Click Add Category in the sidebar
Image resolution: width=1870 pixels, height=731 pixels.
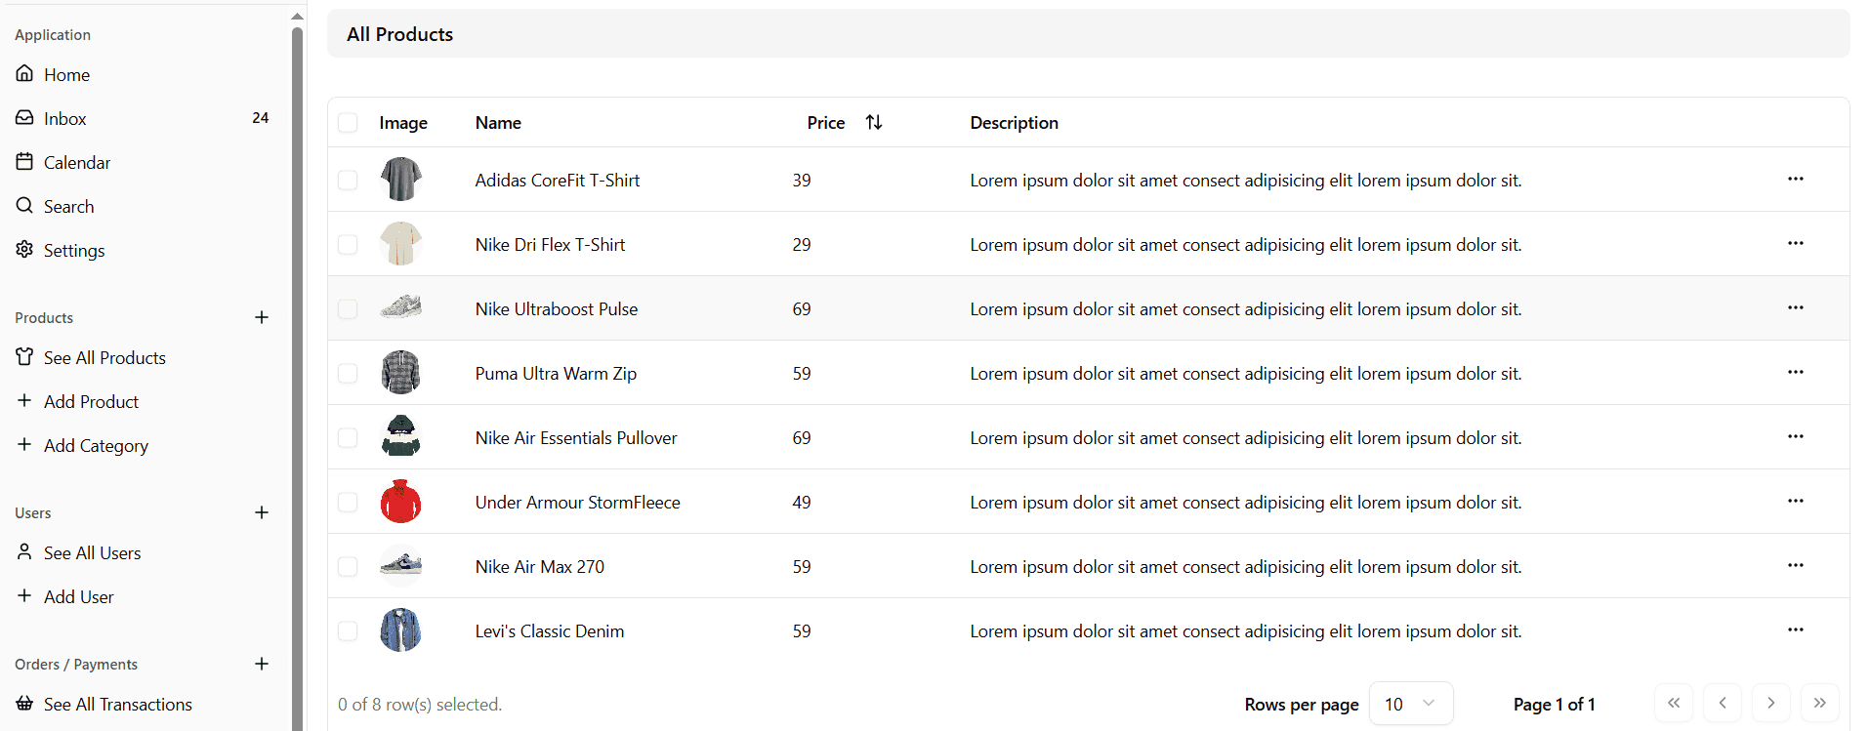coord(96,445)
